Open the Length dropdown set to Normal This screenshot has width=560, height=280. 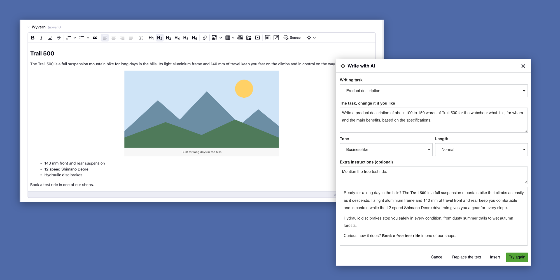click(481, 150)
